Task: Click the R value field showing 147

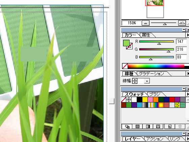Action: 182,42
